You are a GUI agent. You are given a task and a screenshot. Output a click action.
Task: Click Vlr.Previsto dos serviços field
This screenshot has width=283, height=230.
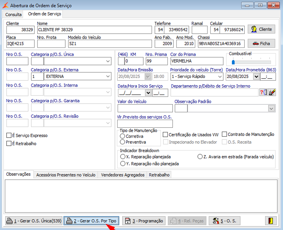point(145,124)
